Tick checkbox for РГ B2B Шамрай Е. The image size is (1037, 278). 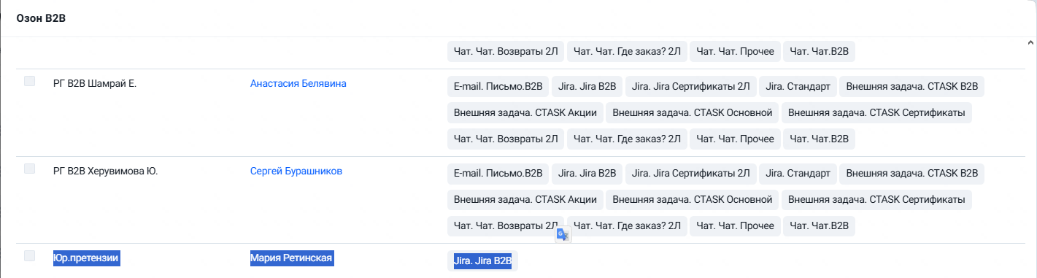pyautogui.click(x=29, y=81)
